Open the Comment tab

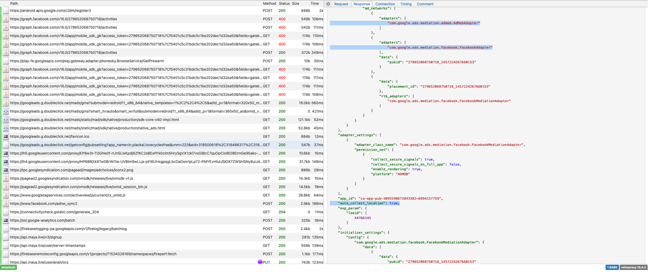(425, 4)
